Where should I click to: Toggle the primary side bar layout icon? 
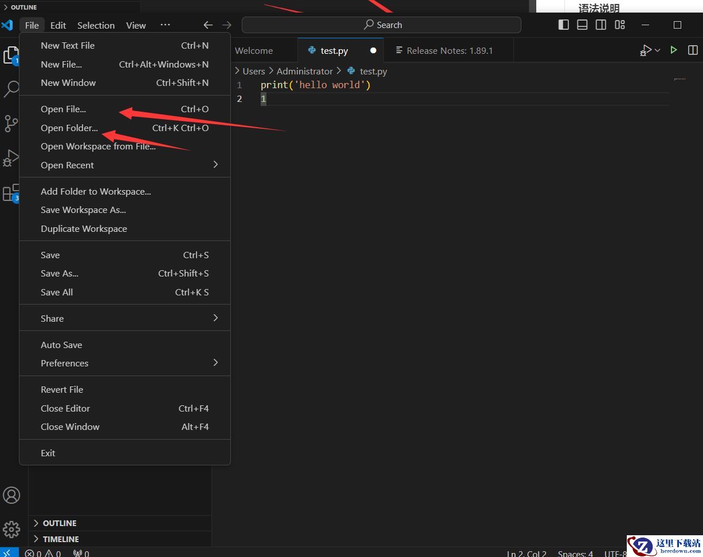click(x=564, y=25)
